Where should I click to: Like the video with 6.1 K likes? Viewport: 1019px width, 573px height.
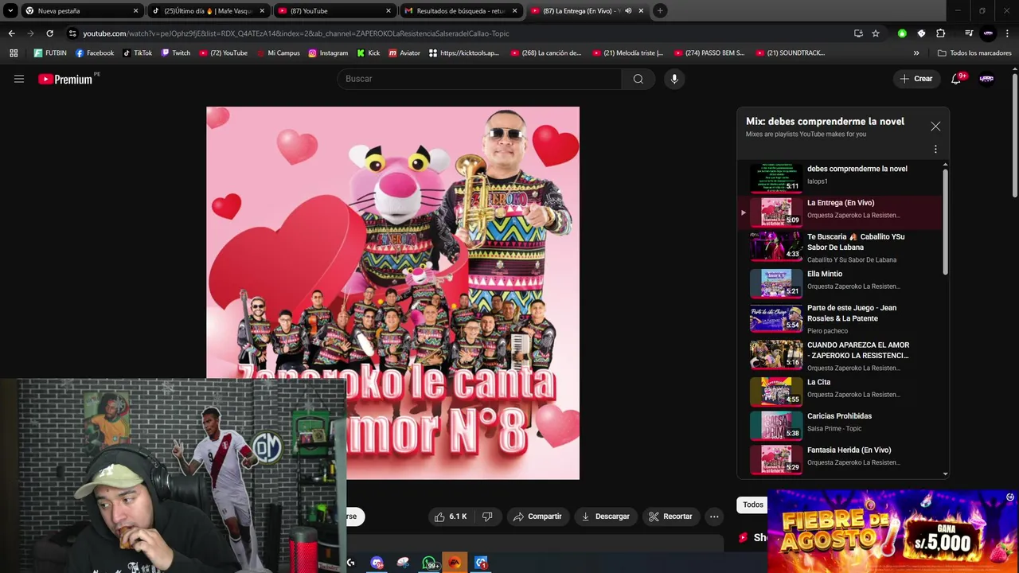pyautogui.click(x=450, y=516)
